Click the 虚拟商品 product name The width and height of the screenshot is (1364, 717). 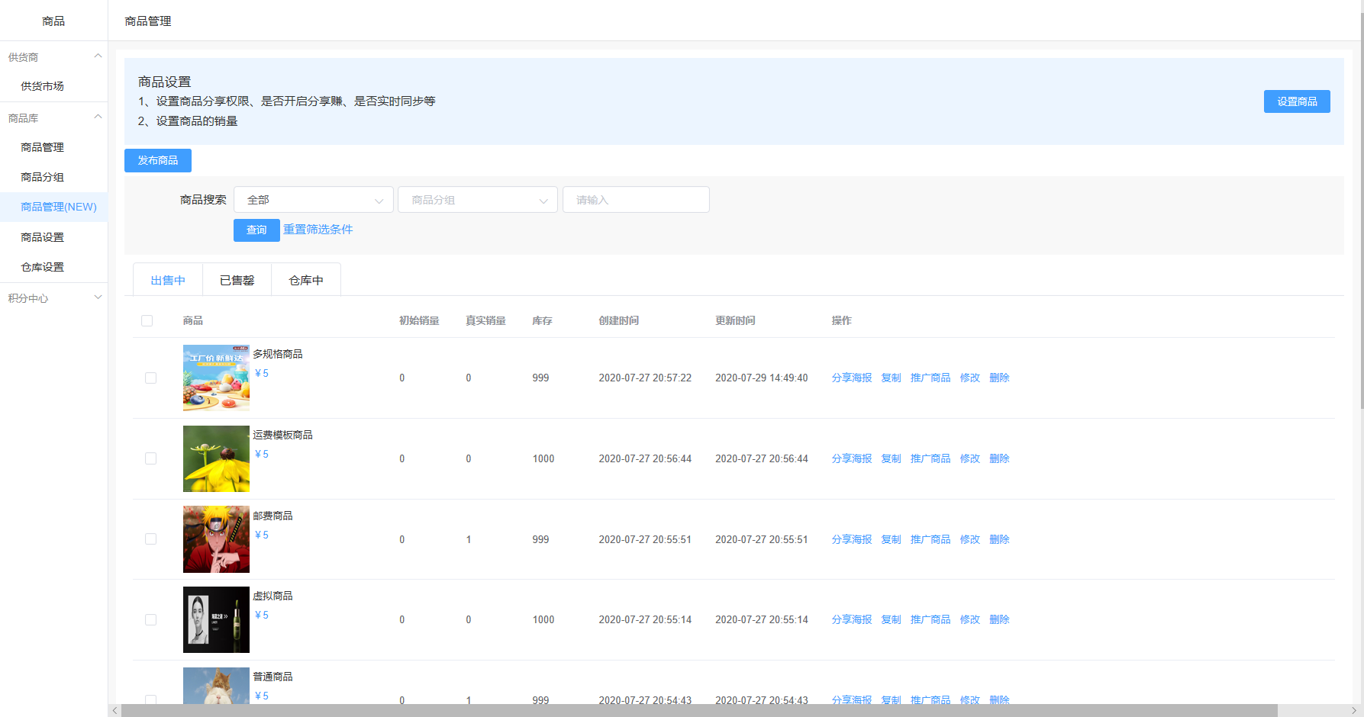pos(272,596)
